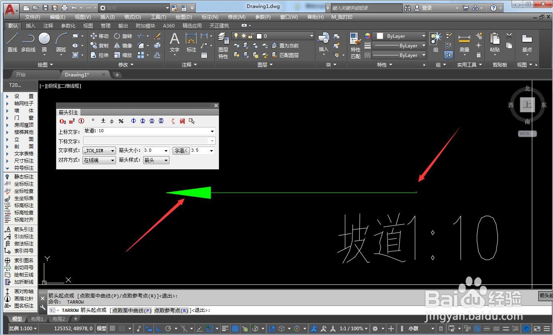The height and width of the screenshot is (335, 553).
Task: Toggle annotation visibility icon in status bar
Action: click(314, 329)
